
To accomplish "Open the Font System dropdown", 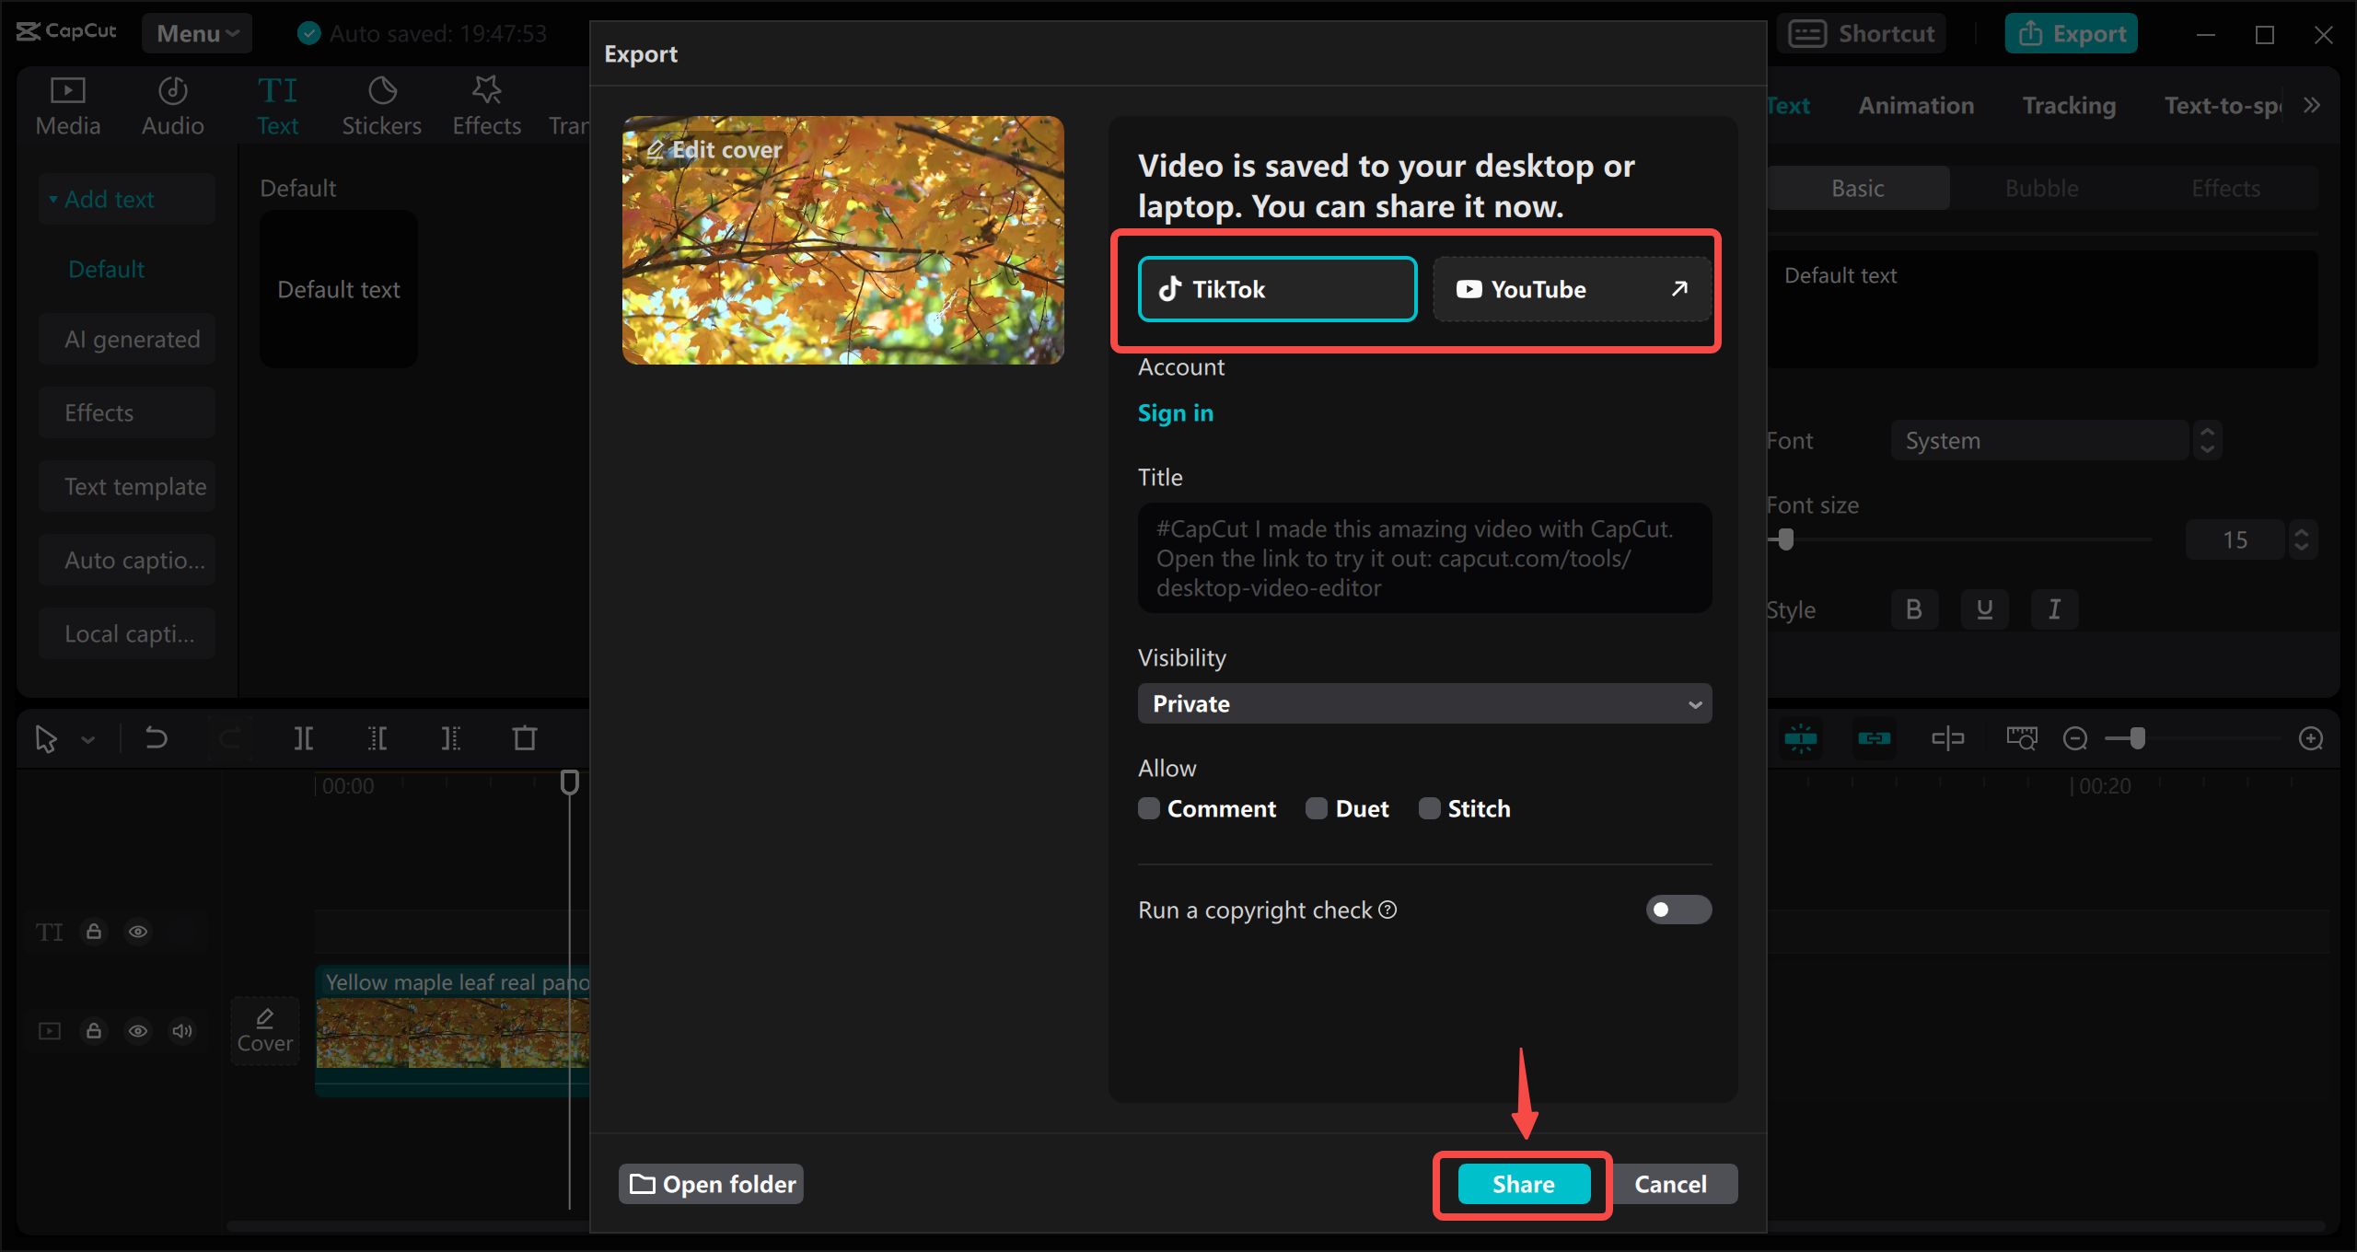I will point(2040,440).
